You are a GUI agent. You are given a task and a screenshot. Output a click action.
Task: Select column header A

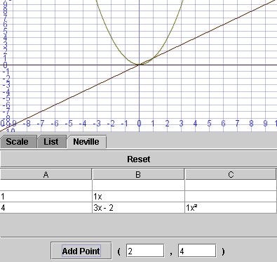pyautogui.click(x=46, y=174)
